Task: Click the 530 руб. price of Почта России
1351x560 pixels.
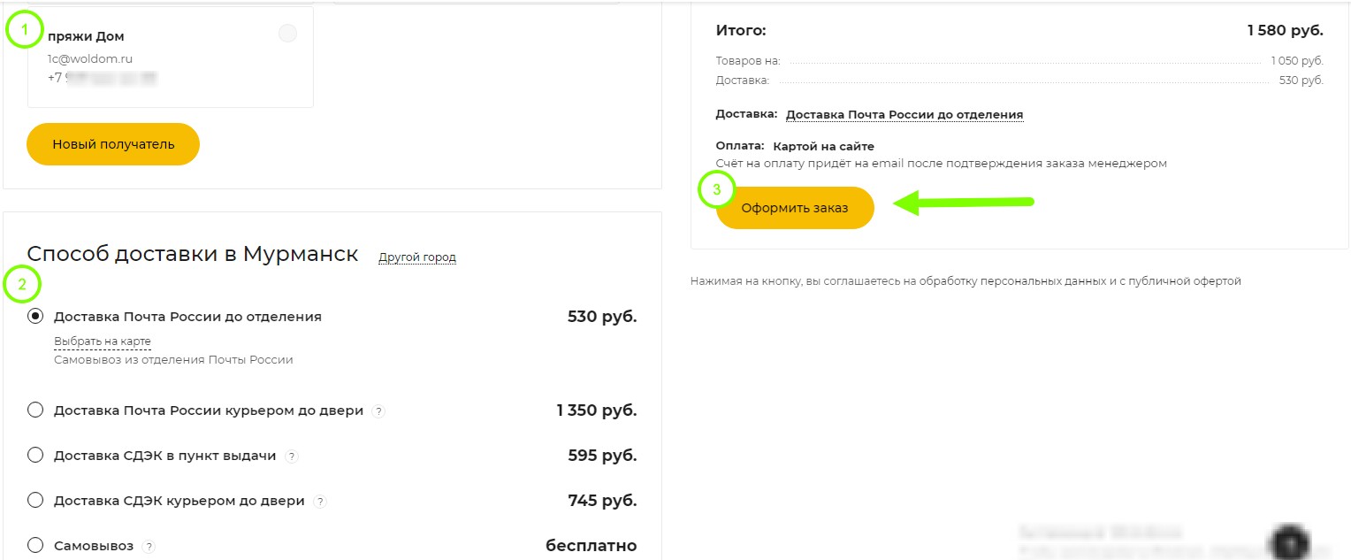Action: [601, 316]
